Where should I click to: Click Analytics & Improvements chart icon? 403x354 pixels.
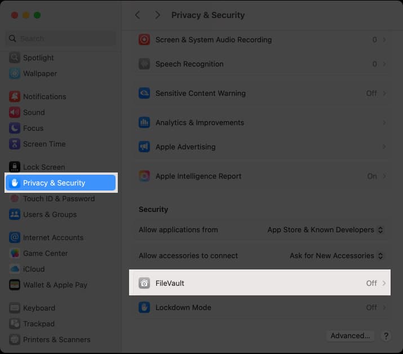144,122
